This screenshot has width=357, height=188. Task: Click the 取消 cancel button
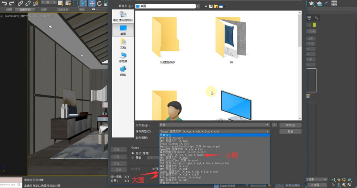(x=290, y=132)
